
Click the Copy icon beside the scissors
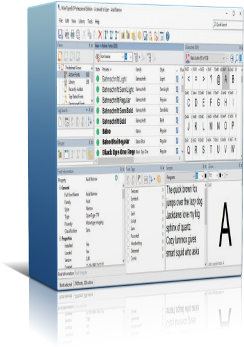pos(89,35)
